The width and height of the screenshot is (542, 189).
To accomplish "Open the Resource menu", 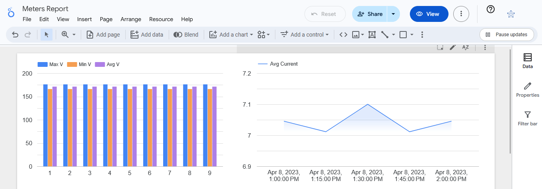I will [x=161, y=19].
